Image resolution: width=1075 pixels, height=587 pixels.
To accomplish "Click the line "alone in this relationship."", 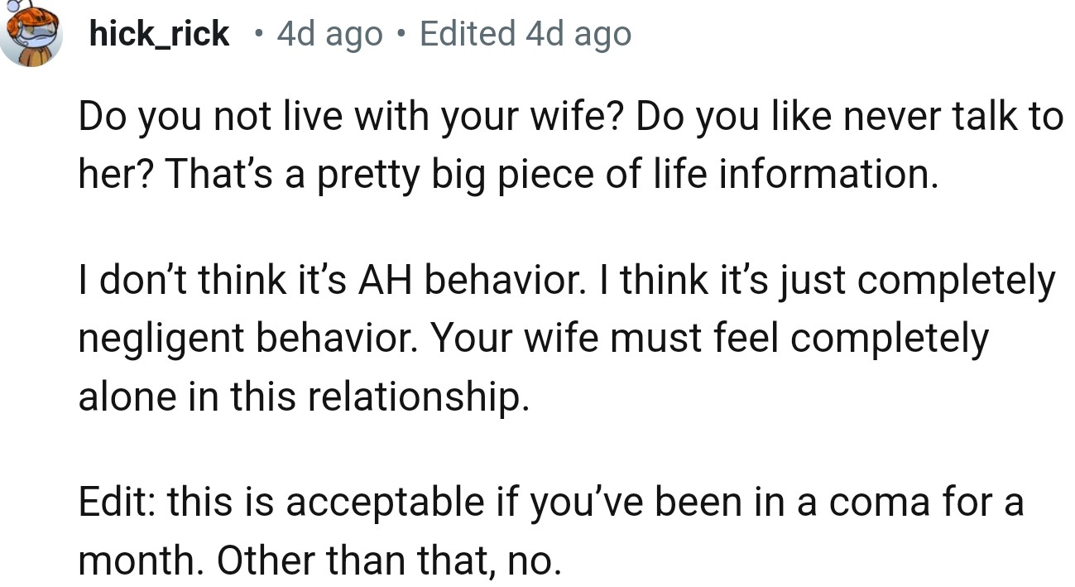I will pos(303,397).
